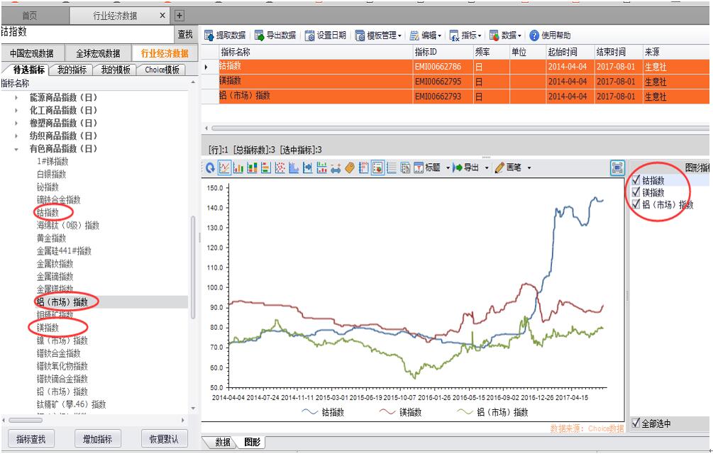713x454 pixels.
Task: Uncheck the 镁指数 series checkbox
Action: pyautogui.click(x=636, y=192)
